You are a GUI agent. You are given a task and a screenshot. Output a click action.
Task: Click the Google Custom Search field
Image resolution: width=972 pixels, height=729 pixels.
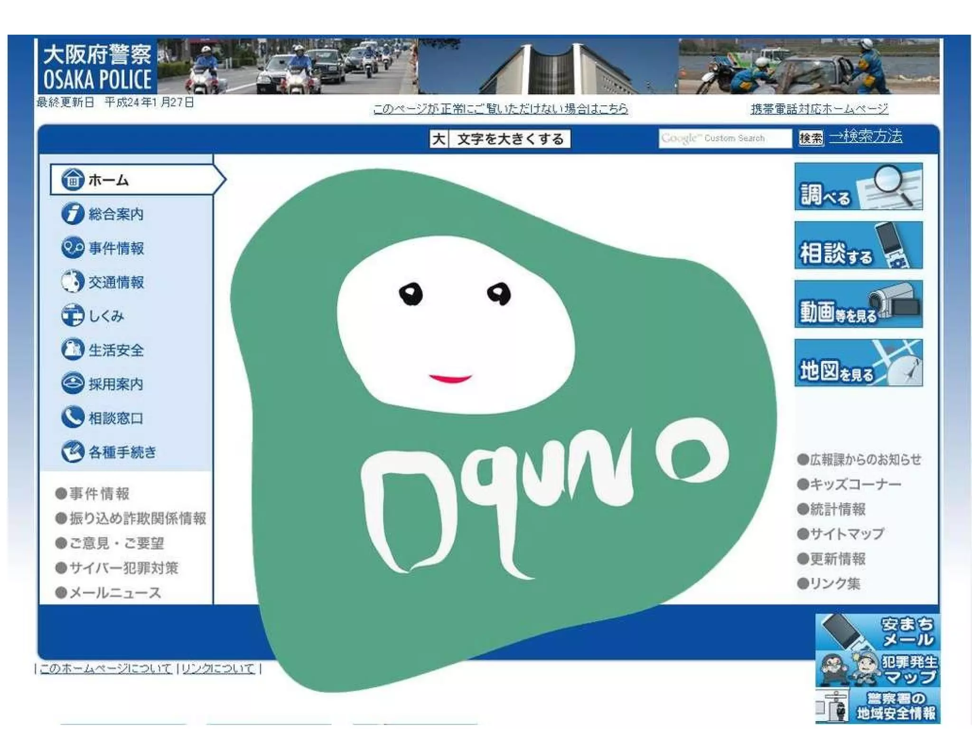(724, 138)
